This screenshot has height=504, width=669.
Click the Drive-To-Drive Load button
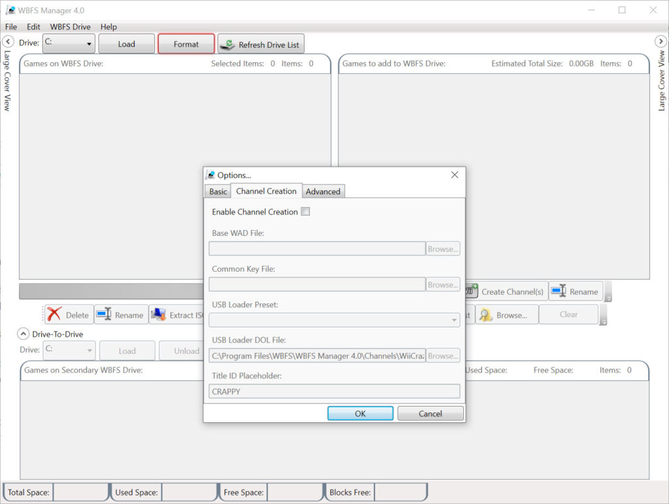(x=127, y=350)
